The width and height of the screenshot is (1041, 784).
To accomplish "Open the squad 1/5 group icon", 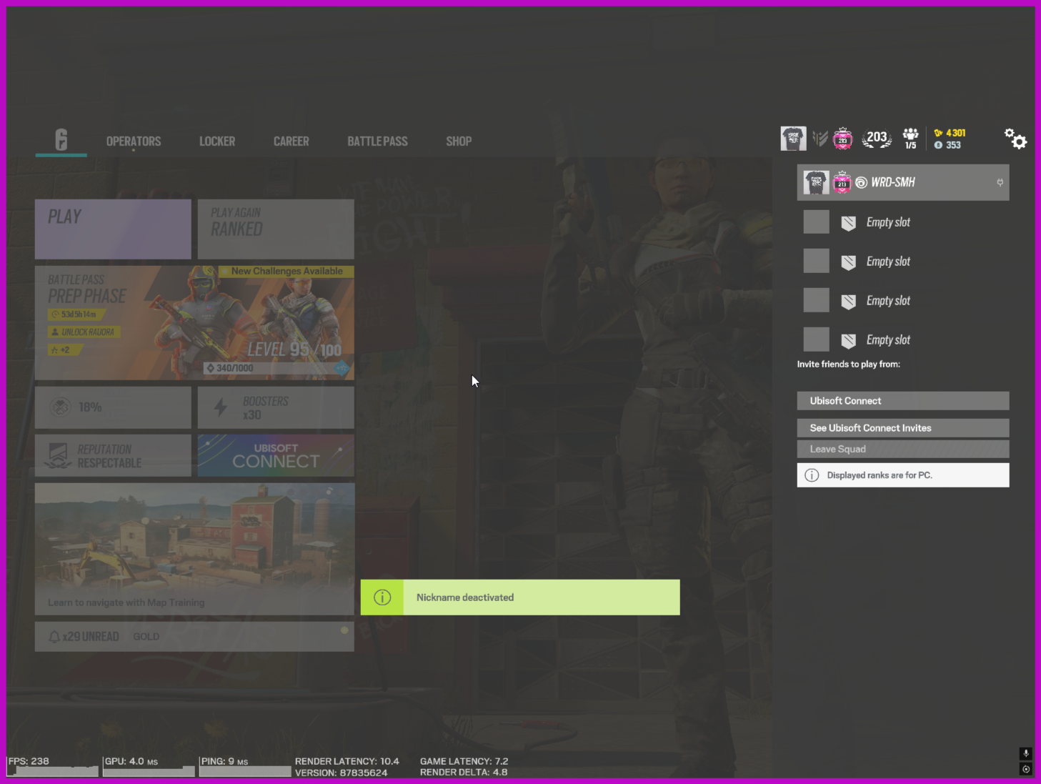I will coord(910,139).
